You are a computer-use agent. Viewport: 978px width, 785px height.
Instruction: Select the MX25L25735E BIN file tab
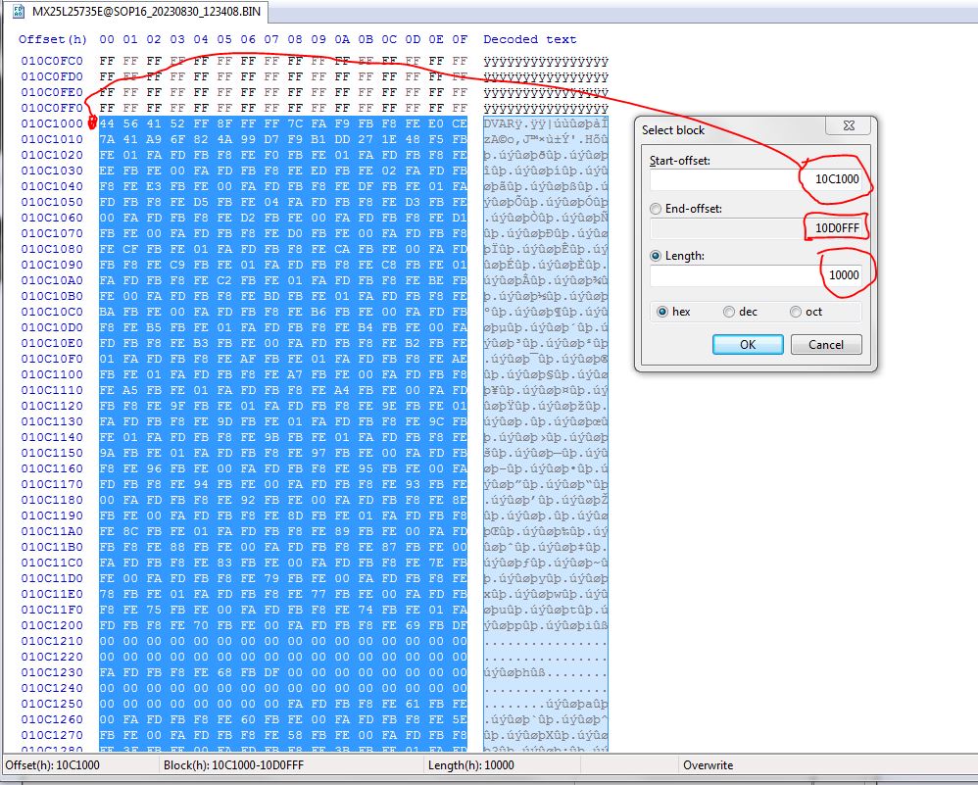(137, 11)
